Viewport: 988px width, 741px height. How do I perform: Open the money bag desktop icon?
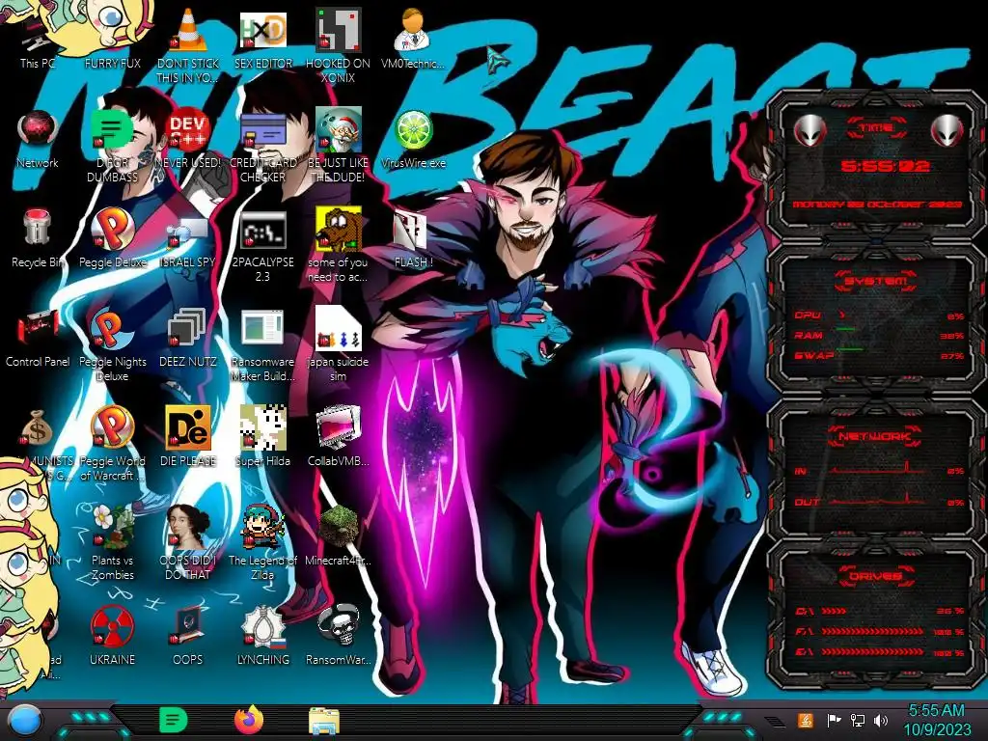point(38,428)
